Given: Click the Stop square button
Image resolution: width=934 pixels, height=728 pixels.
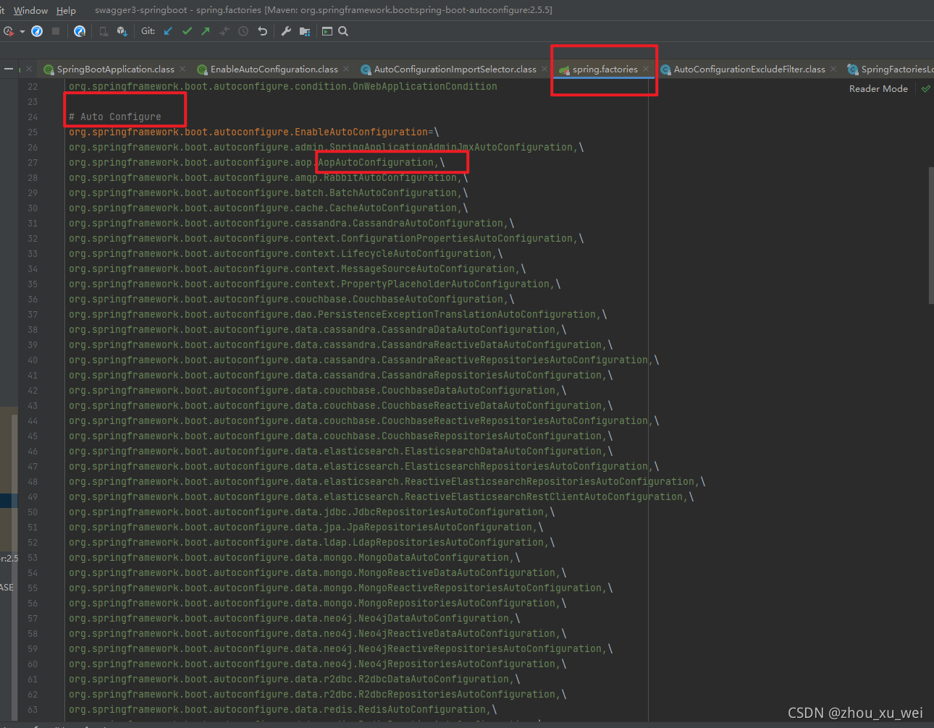Looking at the screenshot, I should tap(56, 31).
